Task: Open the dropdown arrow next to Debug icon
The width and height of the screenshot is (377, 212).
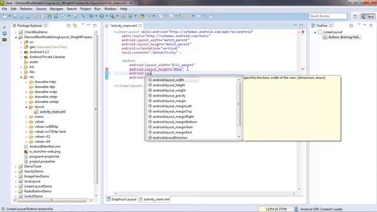Action: coord(96,16)
